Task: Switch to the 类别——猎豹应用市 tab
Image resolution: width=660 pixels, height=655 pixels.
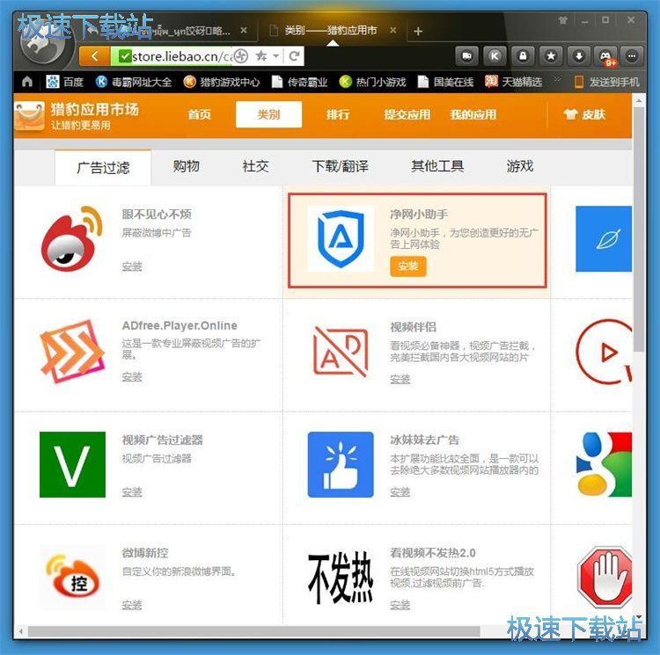Action: pyautogui.click(x=331, y=30)
